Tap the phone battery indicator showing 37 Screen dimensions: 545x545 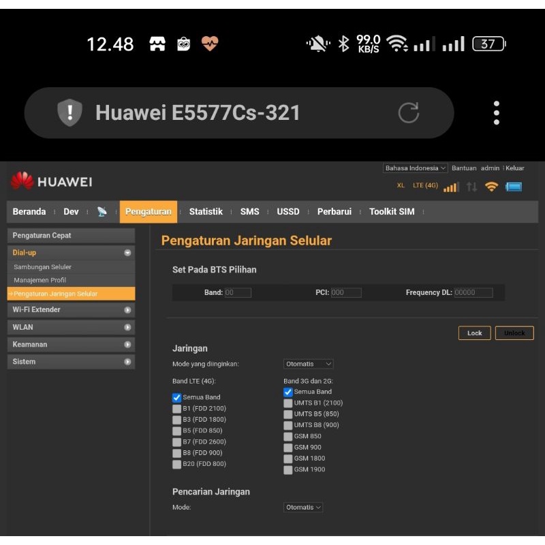coord(488,44)
